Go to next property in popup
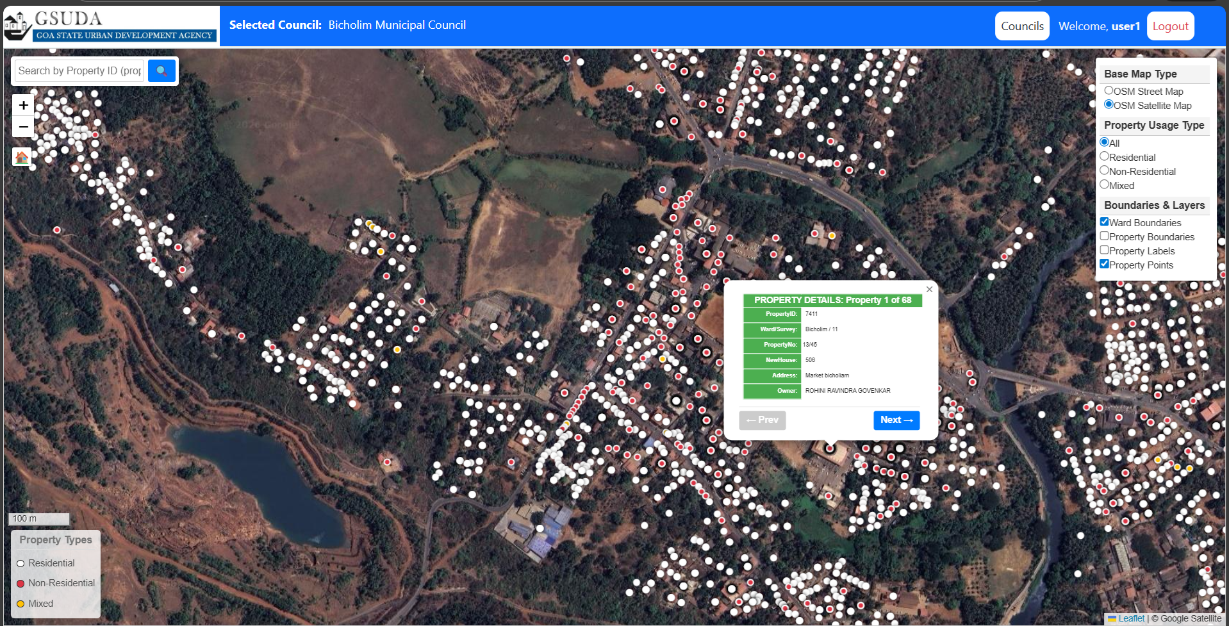 tap(896, 420)
